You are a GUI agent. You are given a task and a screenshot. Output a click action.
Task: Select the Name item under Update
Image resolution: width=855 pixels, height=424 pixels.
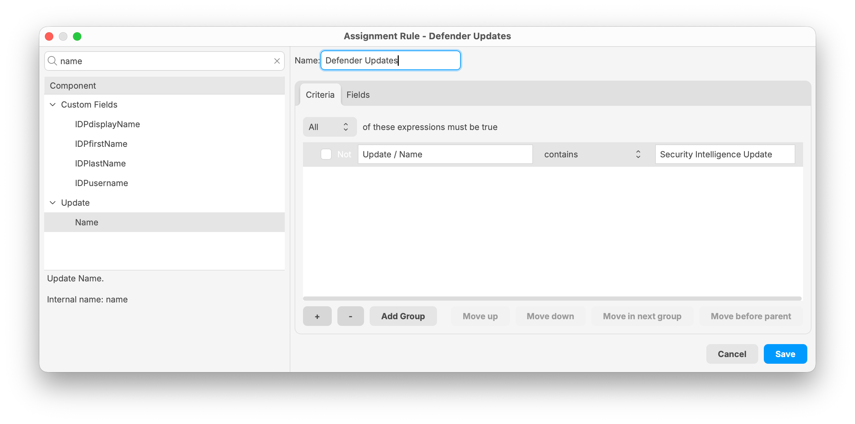pos(164,223)
